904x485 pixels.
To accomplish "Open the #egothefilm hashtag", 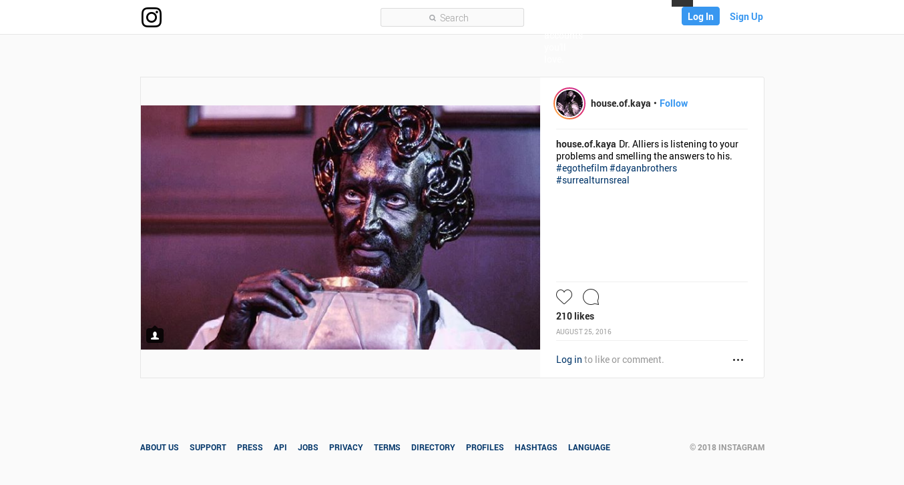I will (x=582, y=168).
